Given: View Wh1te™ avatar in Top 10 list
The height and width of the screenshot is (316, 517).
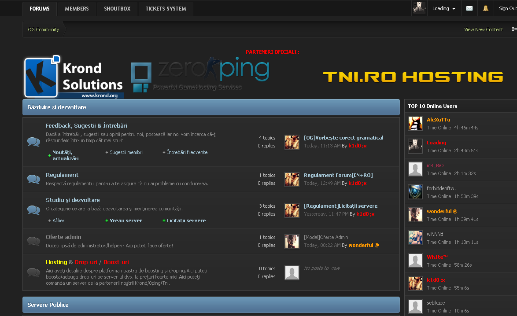Looking at the screenshot, I should [415, 261].
